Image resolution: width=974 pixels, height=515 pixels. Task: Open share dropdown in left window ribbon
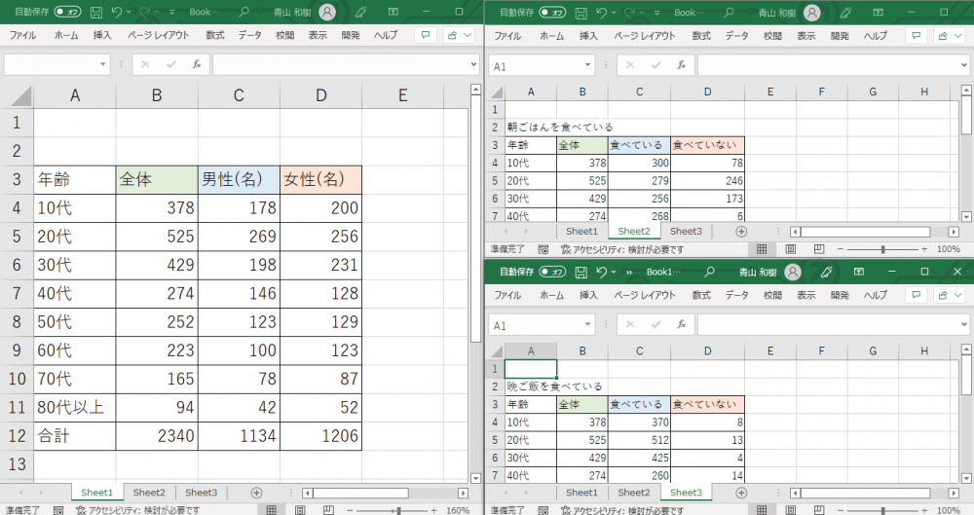[461, 35]
